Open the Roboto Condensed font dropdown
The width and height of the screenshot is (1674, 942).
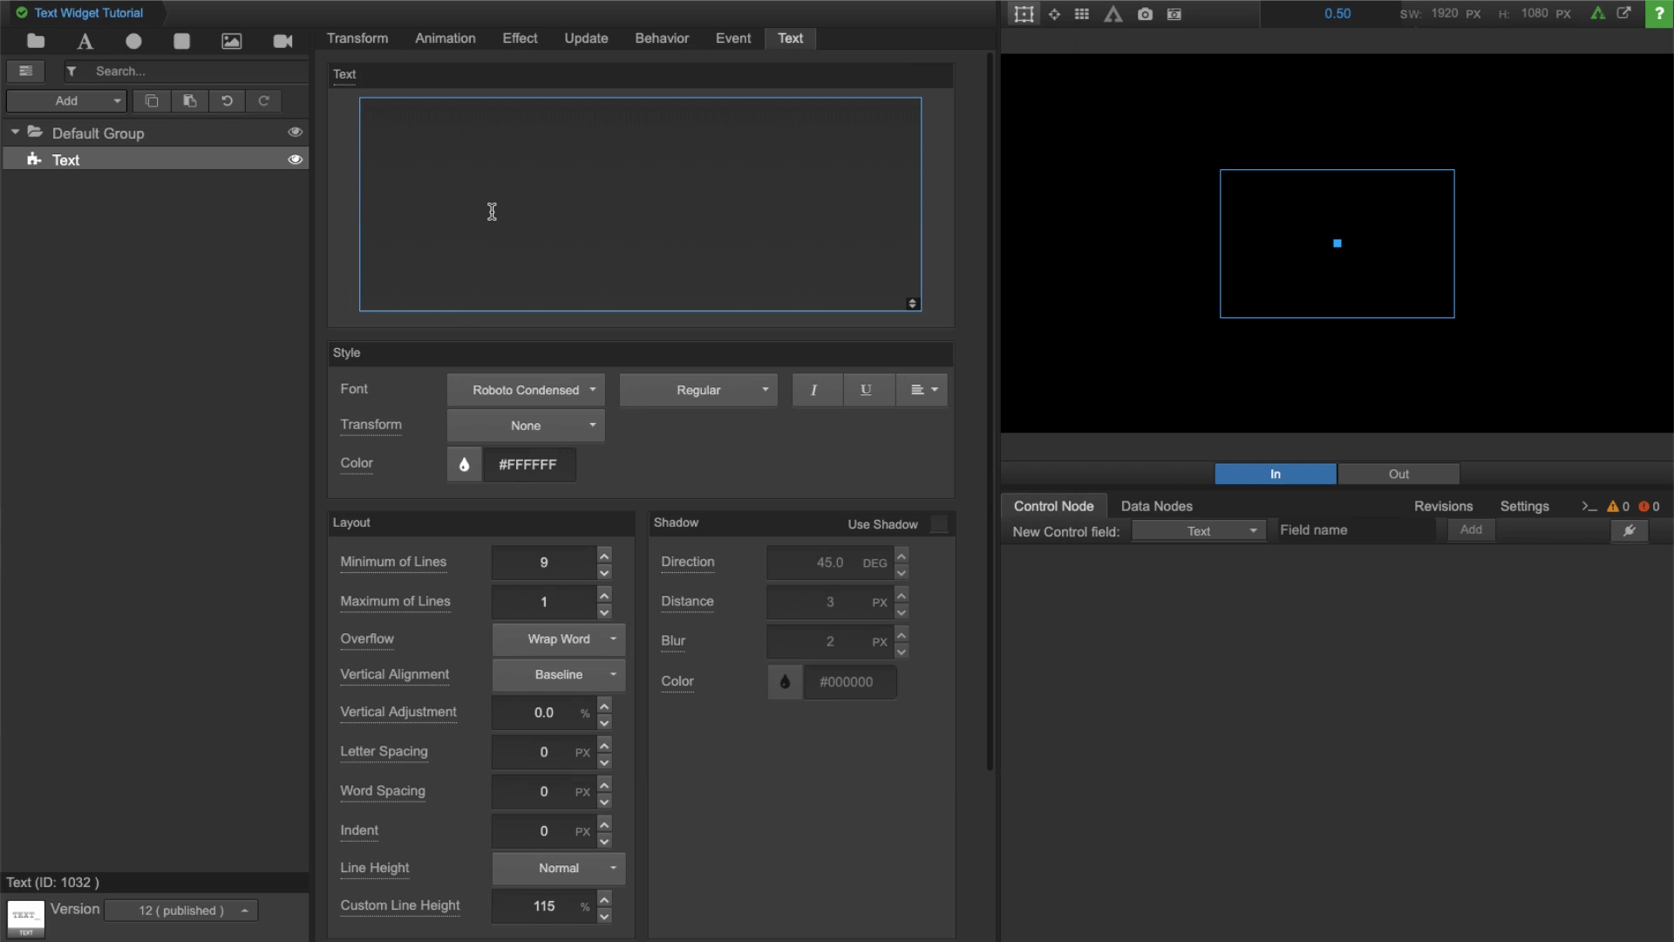[526, 390]
